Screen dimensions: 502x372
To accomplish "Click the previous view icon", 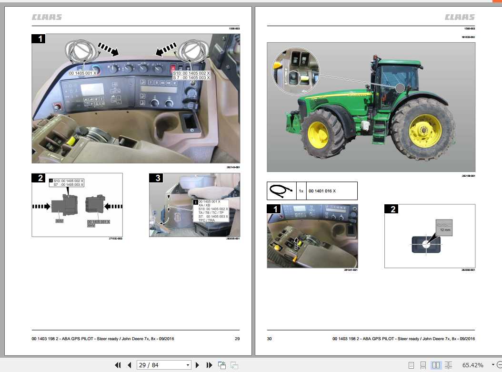I will tap(222, 365).
